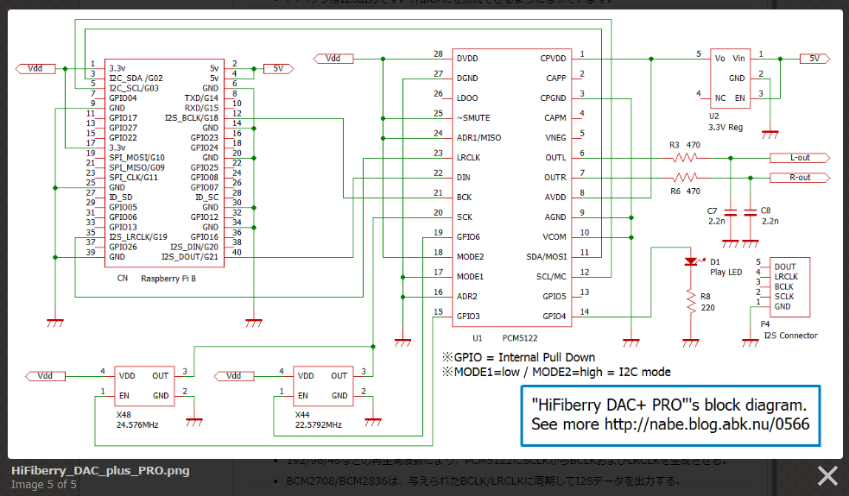Image resolution: width=849 pixels, height=496 pixels.
Task: Click the I2S_LRCLK/G19 pin label
Action: click(x=138, y=237)
